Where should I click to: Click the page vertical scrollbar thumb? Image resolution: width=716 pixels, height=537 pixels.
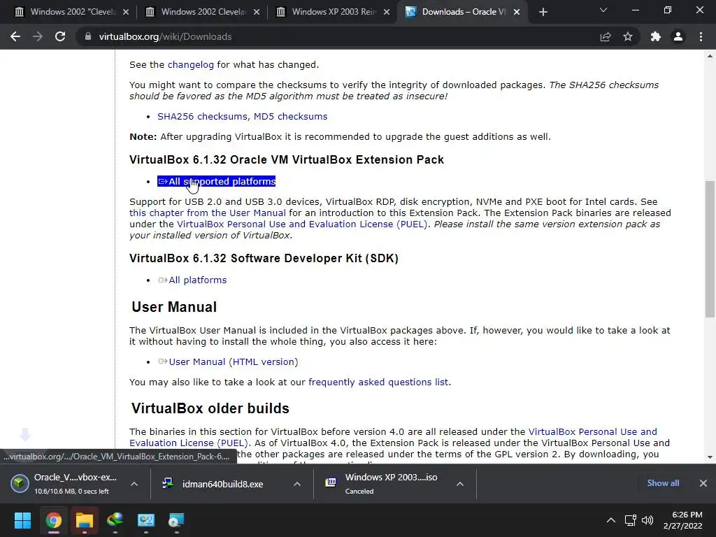click(x=710, y=249)
